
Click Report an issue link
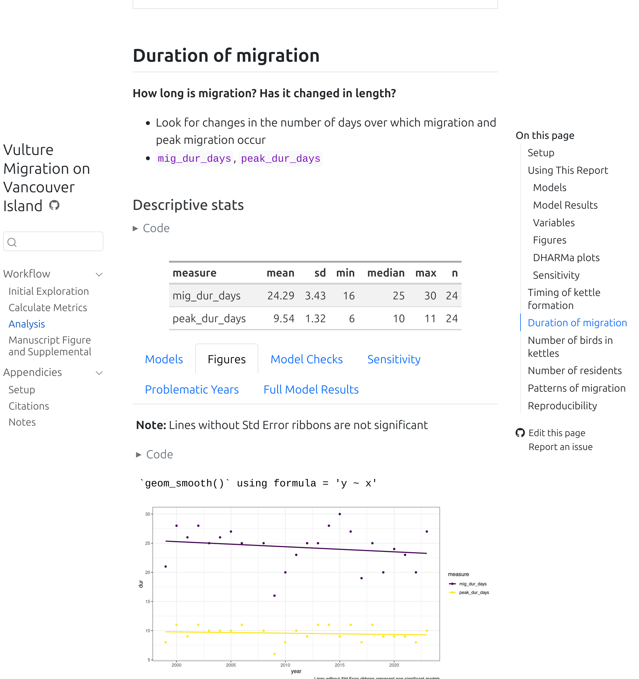point(560,447)
